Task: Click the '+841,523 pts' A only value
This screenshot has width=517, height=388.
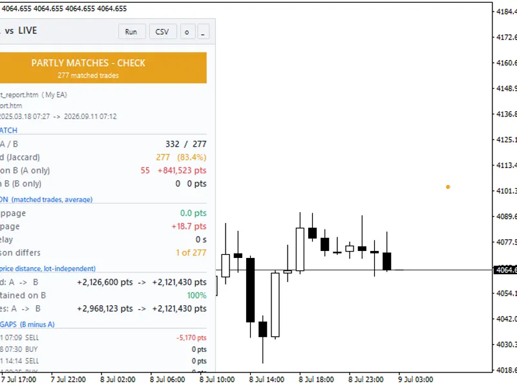Action: tap(182, 170)
